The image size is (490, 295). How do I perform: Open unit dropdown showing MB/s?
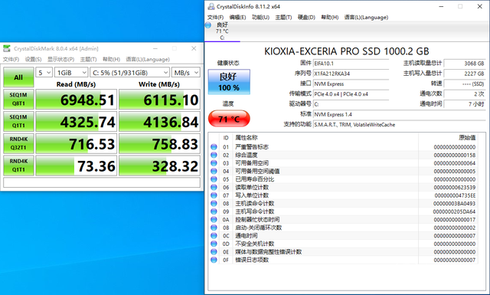[186, 73]
